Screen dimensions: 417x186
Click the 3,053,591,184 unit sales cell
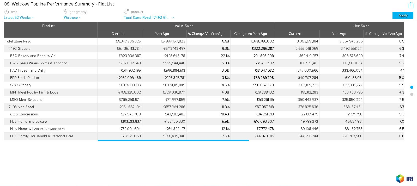297,41
